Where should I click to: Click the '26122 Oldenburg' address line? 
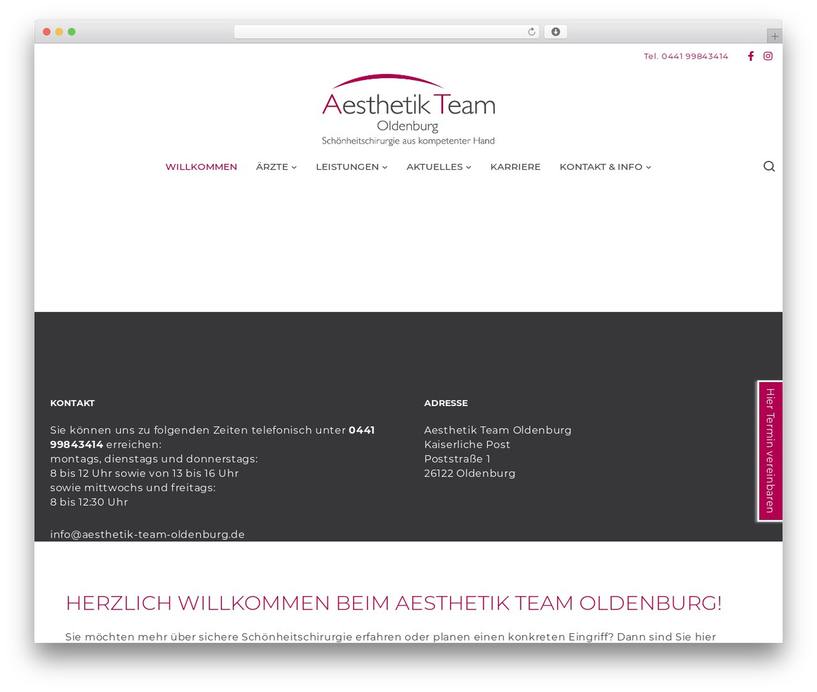click(470, 473)
